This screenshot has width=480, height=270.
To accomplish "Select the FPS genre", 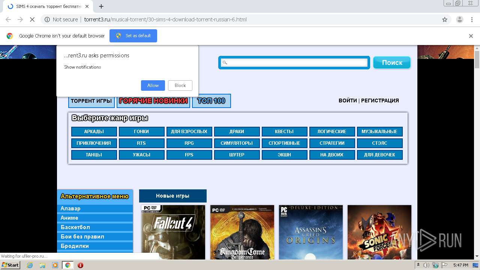I will [189, 155].
